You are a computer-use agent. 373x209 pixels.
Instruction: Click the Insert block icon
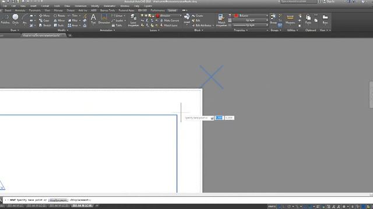[x=186, y=19]
